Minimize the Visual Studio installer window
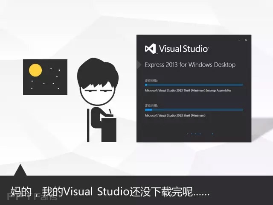273x205 pixels. pos(240,40)
